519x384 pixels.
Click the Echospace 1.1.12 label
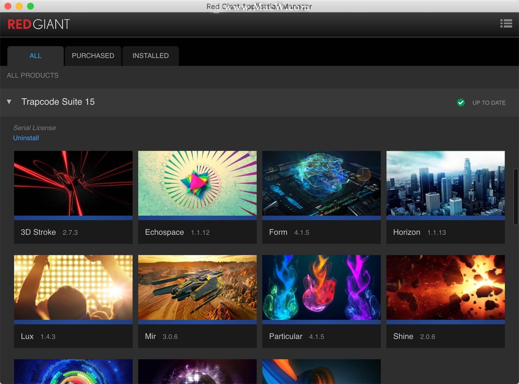(x=177, y=232)
